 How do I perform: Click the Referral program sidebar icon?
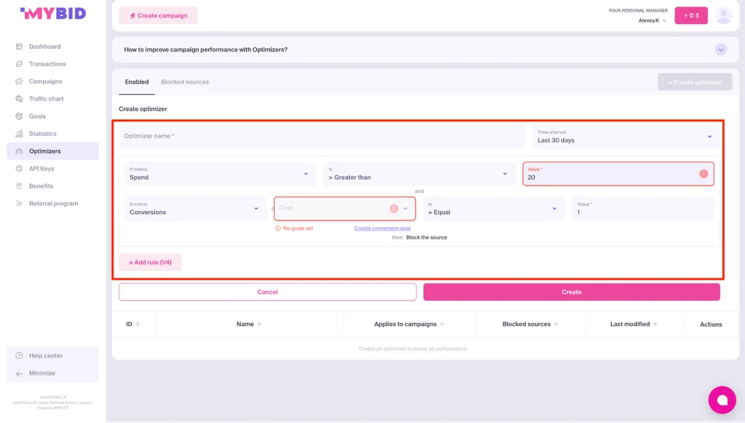tap(19, 203)
